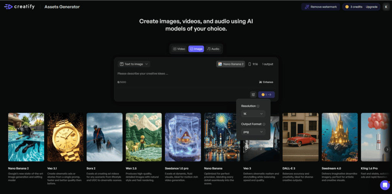Click the Seedream 4.0 model title
Image resolution: width=392 pixels, height=194 pixels.
point(331,168)
